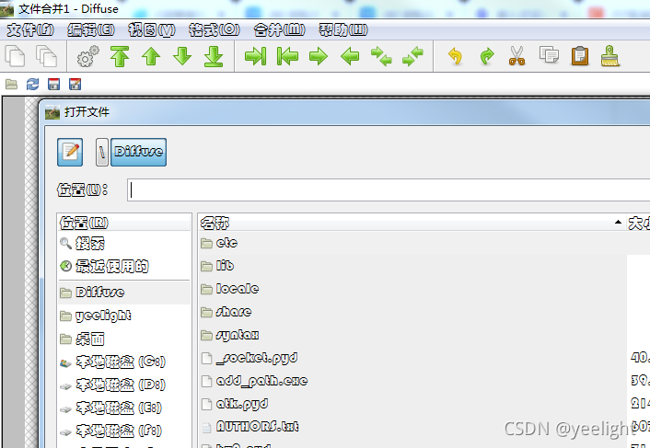The width and height of the screenshot is (650, 448).
Task: Click Merge From Right Then Left icon
Action: [412, 56]
